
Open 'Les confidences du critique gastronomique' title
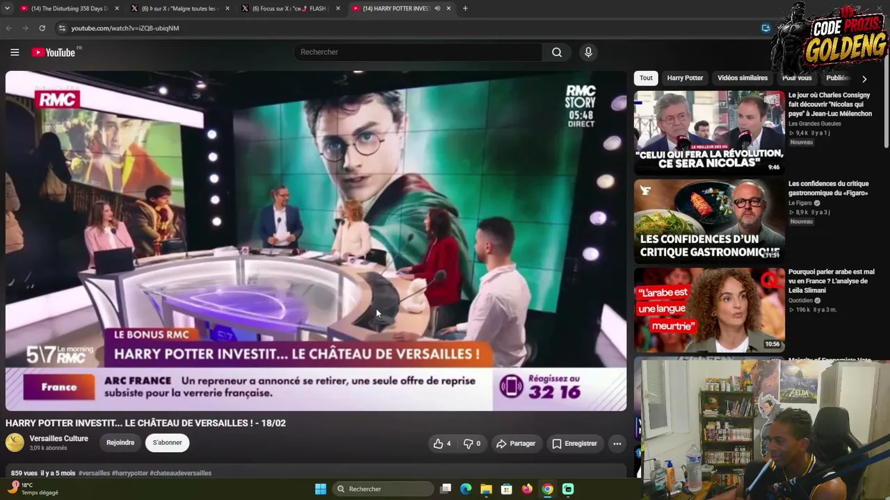point(829,188)
